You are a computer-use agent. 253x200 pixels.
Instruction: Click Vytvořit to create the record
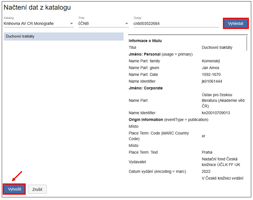tap(14, 189)
